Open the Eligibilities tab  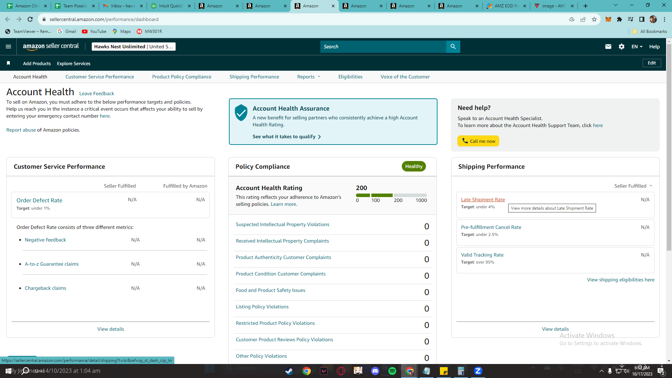click(350, 77)
